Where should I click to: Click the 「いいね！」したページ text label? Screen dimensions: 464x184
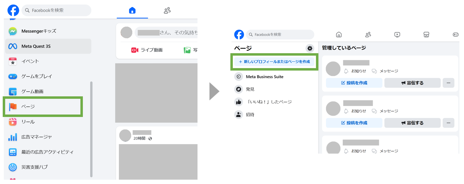click(269, 102)
